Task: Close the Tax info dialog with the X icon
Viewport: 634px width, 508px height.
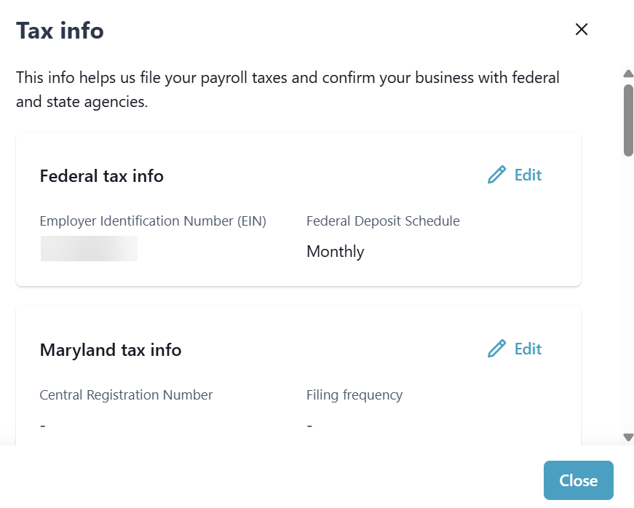Action: pyautogui.click(x=581, y=30)
